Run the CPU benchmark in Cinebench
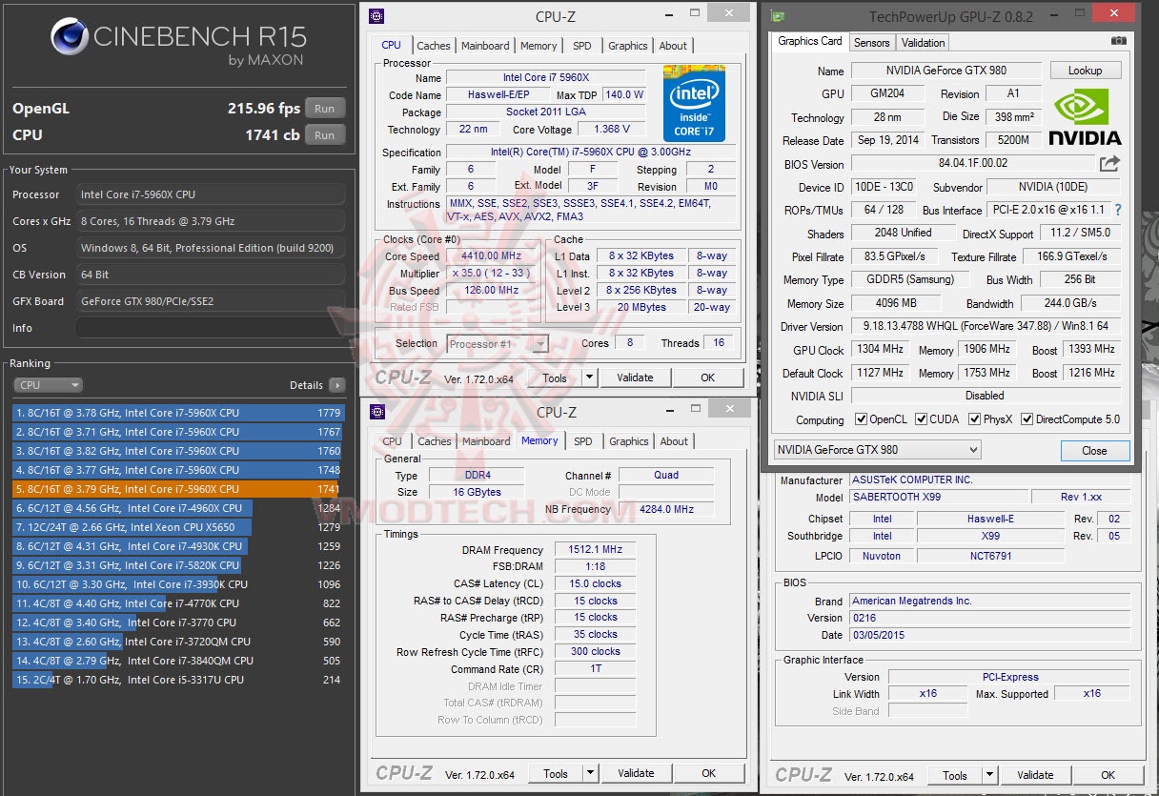Image resolution: width=1159 pixels, height=796 pixels. click(324, 135)
